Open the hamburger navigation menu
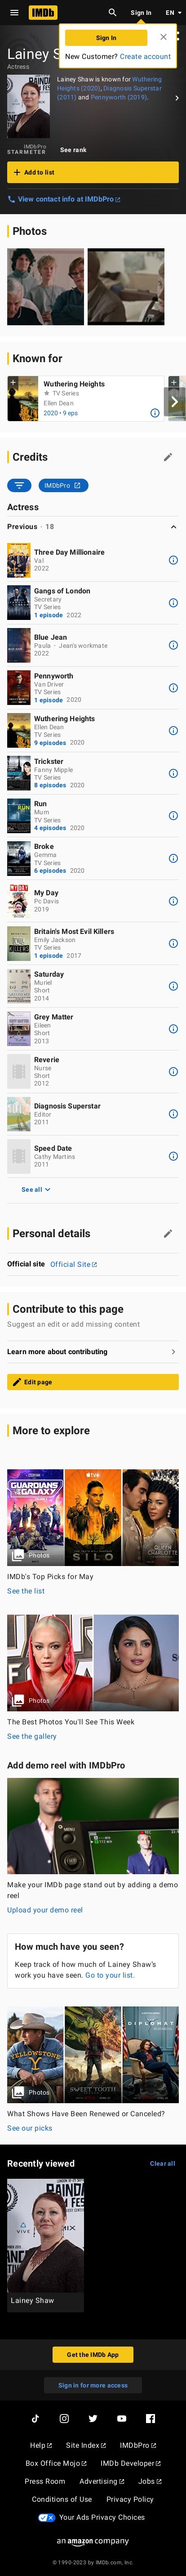This screenshot has height=2576, width=186. 13,13
